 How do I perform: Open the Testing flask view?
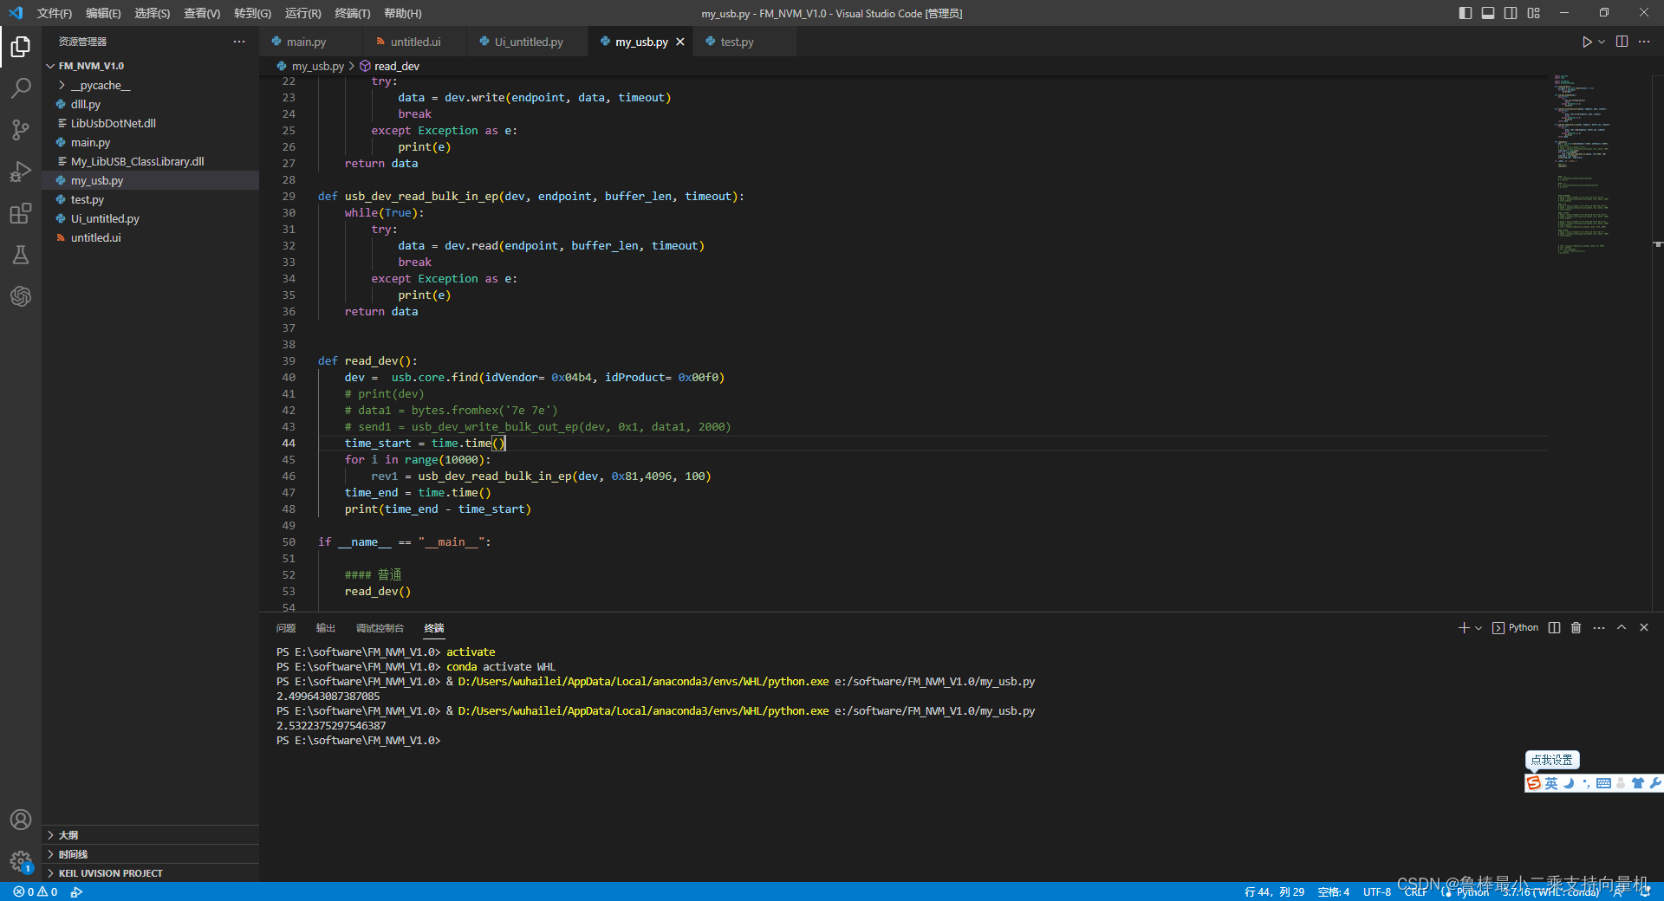click(x=21, y=255)
